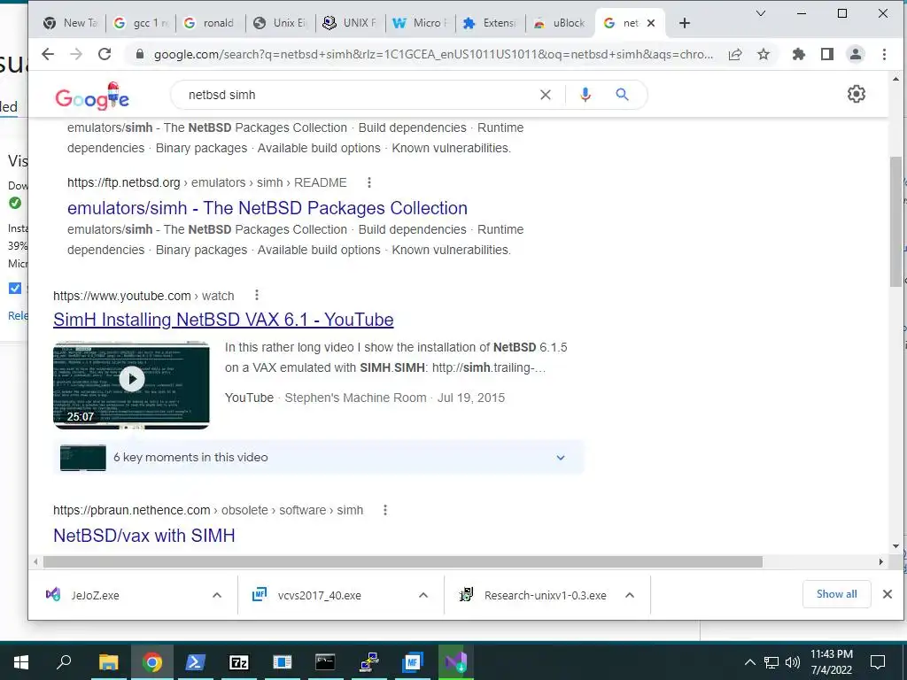907x680 pixels.
Task: Clear the search box with the X icon
Action: [x=546, y=95]
